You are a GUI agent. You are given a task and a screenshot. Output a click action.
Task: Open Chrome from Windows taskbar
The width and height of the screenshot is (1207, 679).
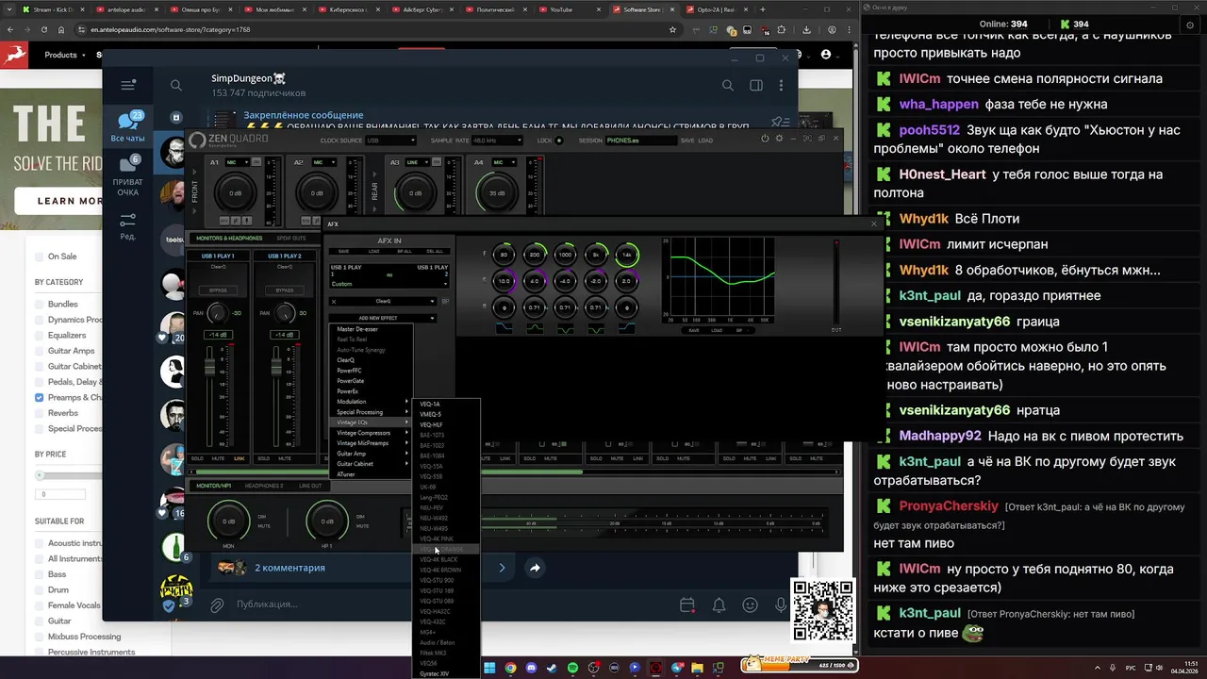(x=510, y=668)
